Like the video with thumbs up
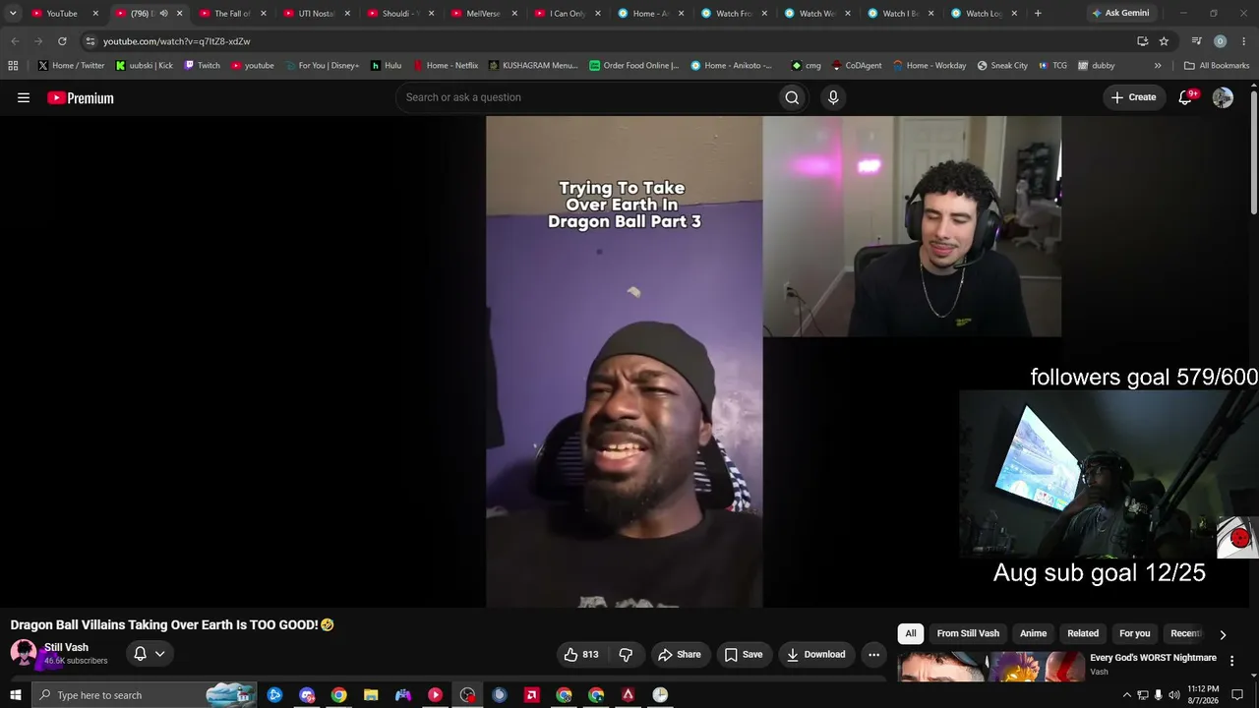 581,654
